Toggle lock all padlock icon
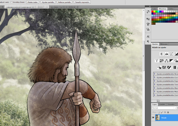178x126 pixels. [x=168, y=112]
